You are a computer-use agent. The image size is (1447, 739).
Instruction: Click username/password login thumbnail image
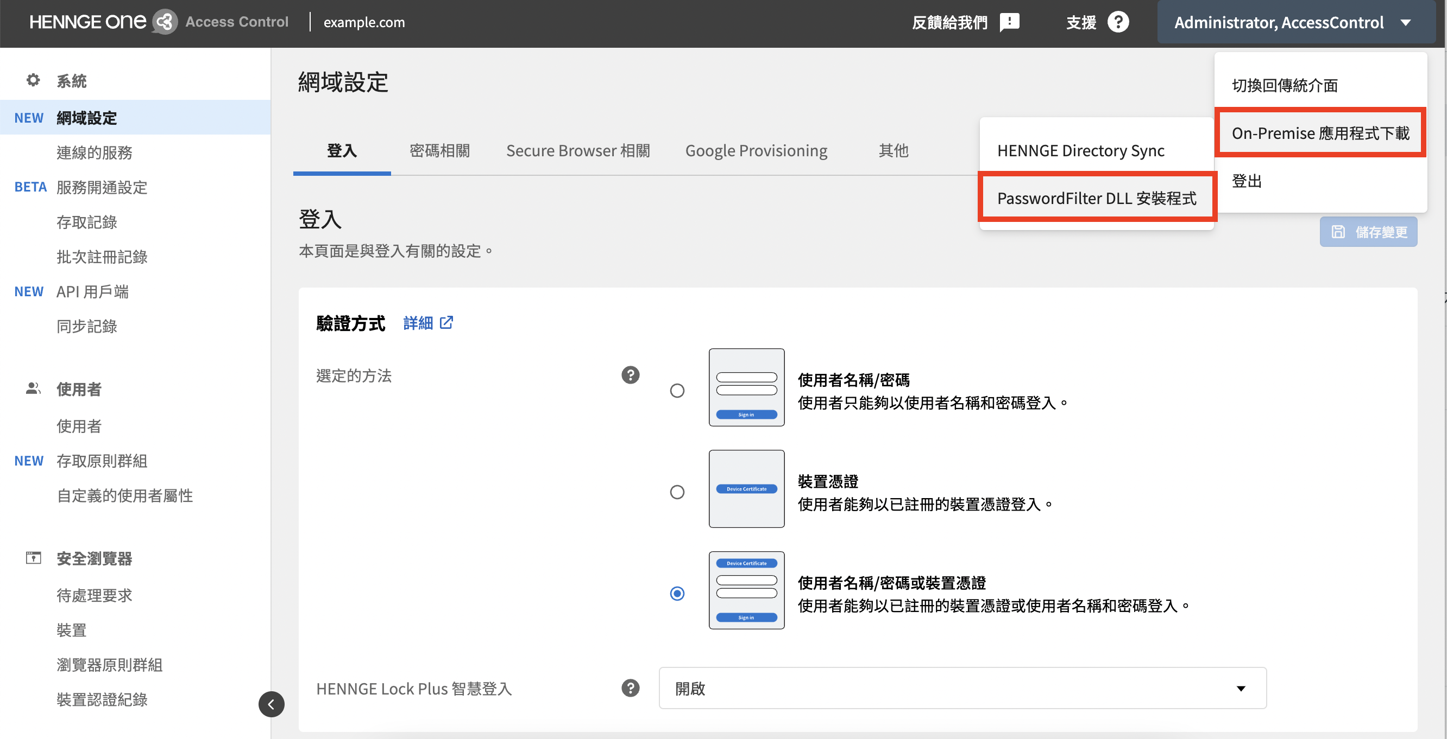[746, 387]
